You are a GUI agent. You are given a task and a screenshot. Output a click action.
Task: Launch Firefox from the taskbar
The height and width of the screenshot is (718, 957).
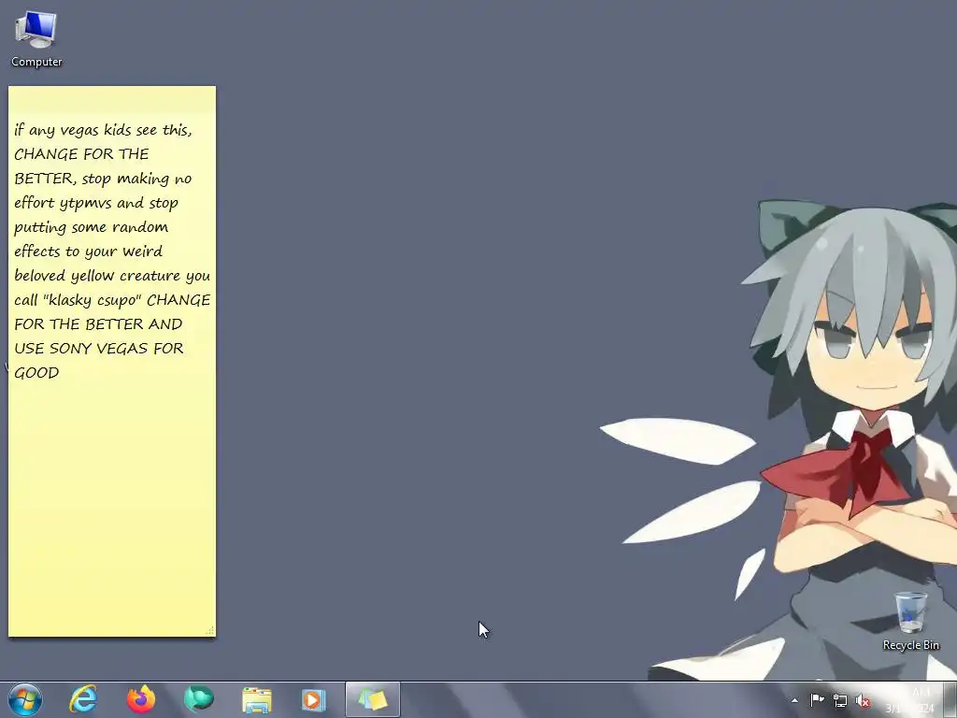pyautogui.click(x=141, y=699)
